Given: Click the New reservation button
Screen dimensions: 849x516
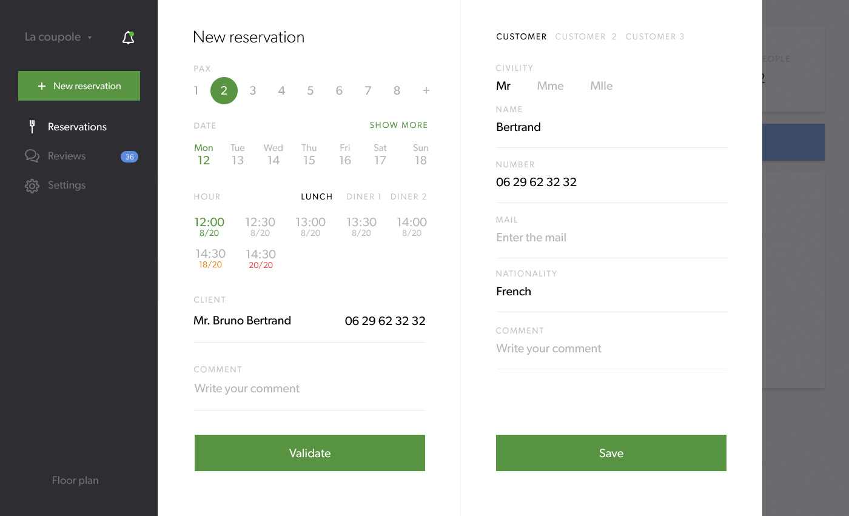Looking at the screenshot, I should [x=79, y=86].
